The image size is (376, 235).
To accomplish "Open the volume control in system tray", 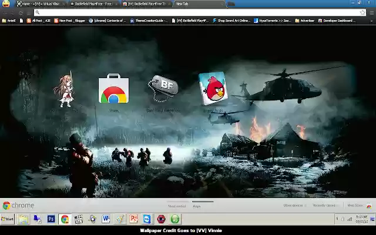I will pyautogui.click(x=343, y=219).
